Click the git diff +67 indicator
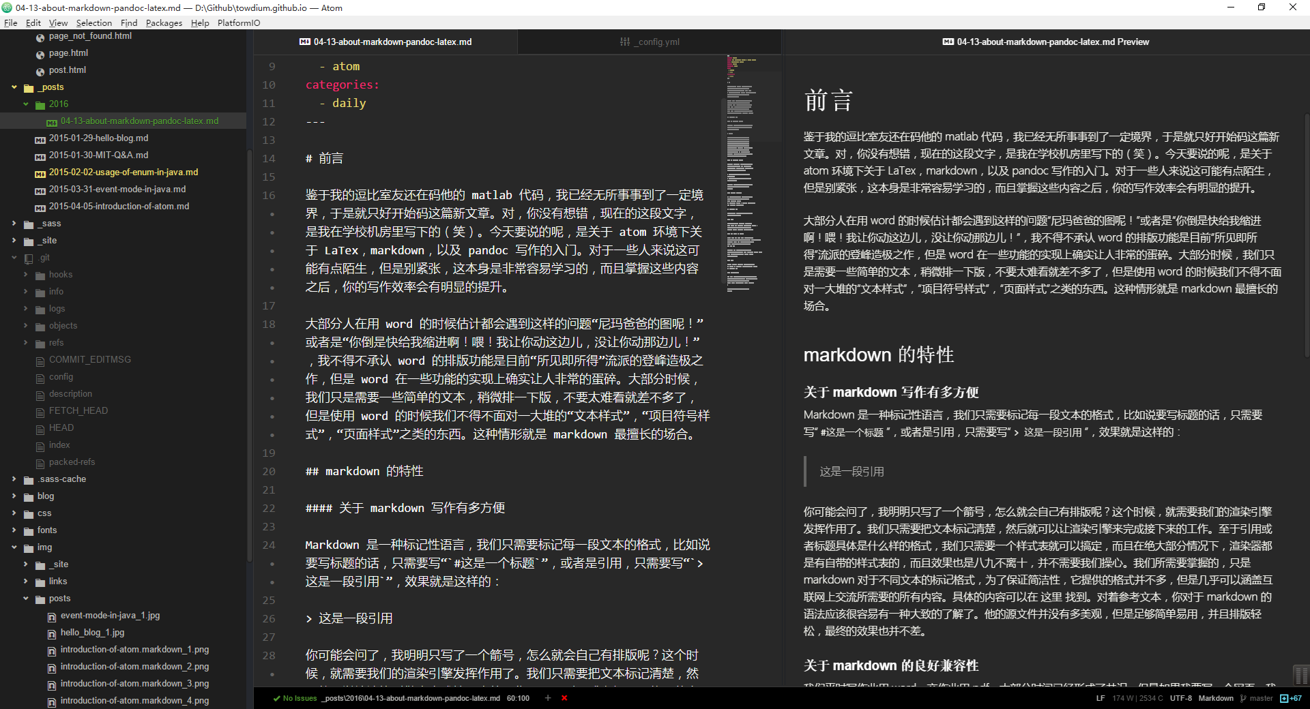 coord(1291,698)
